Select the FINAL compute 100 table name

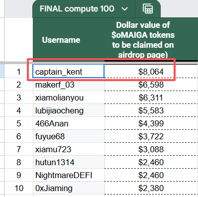coord(77,8)
